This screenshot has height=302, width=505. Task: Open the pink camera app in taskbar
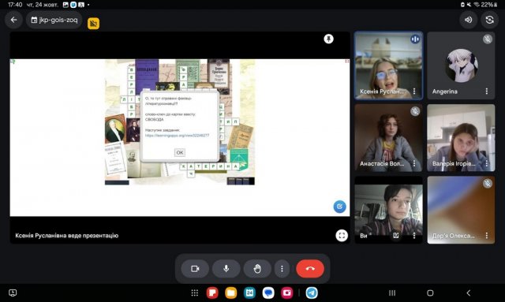(x=287, y=293)
